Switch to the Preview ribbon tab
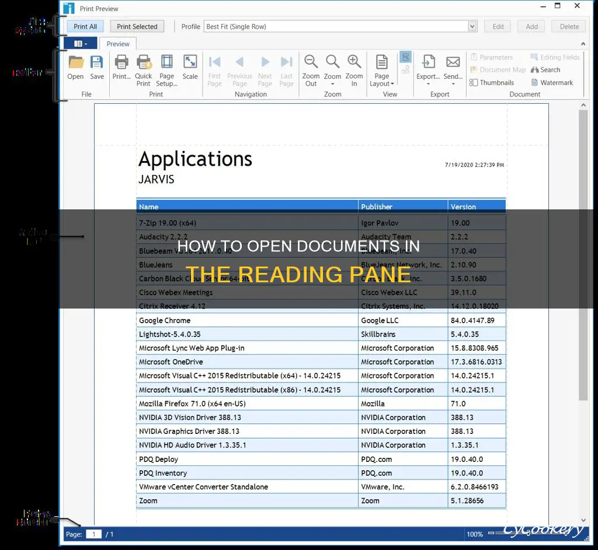598x550 pixels. point(118,44)
